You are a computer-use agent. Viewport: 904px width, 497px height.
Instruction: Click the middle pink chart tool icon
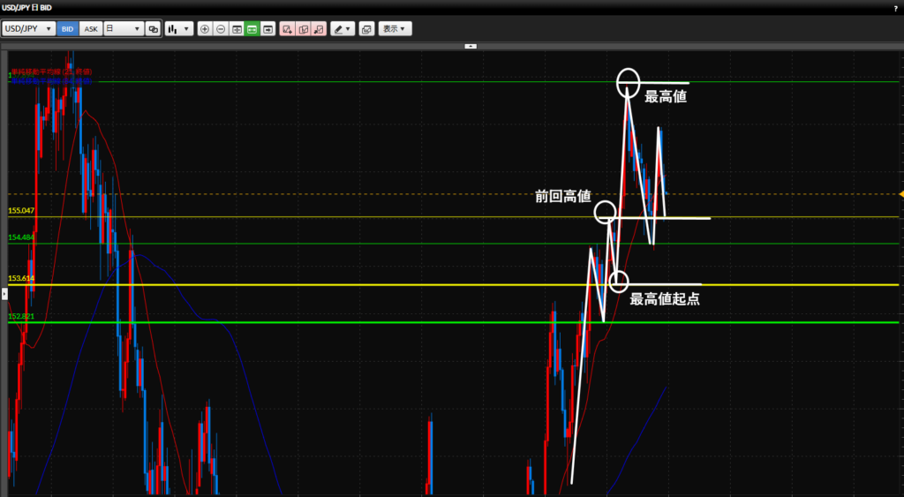[x=303, y=28]
